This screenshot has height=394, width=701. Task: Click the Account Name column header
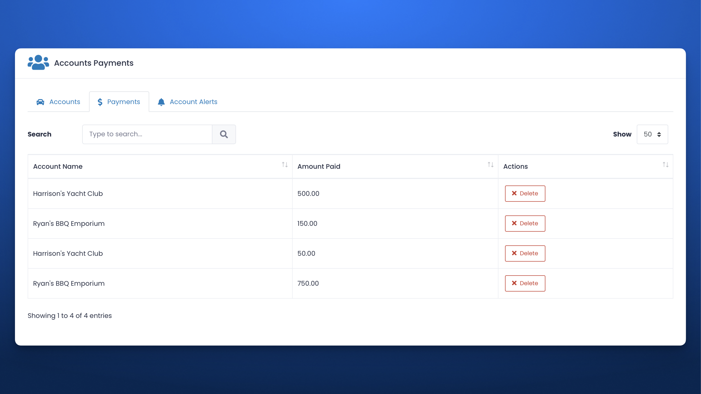pyautogui.click(x=58, y=166)
